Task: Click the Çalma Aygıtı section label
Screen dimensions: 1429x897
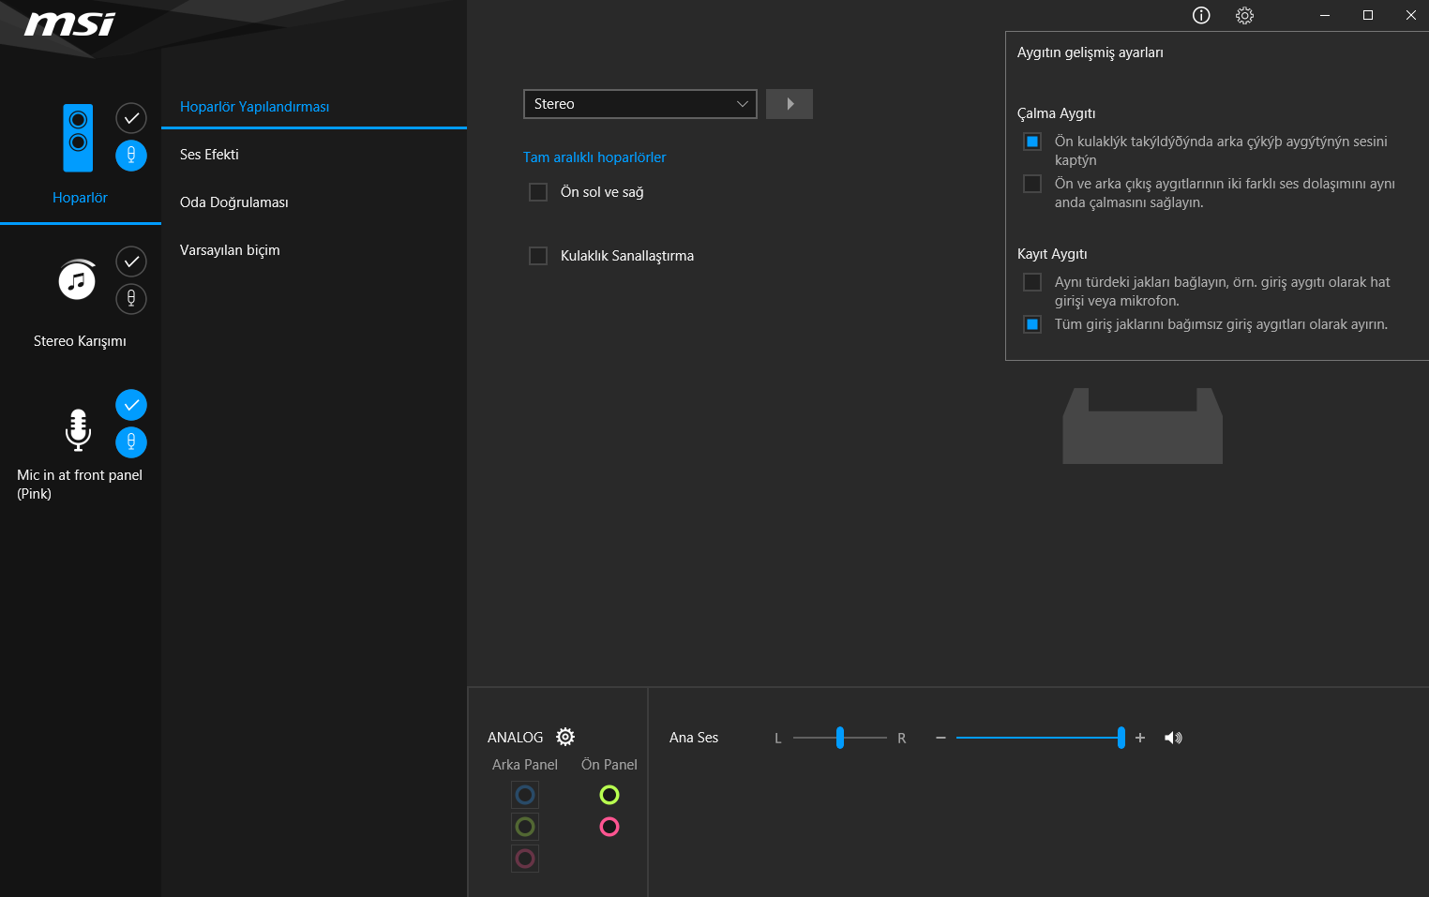Action: pyautogui.click(x=1056, y=113)
